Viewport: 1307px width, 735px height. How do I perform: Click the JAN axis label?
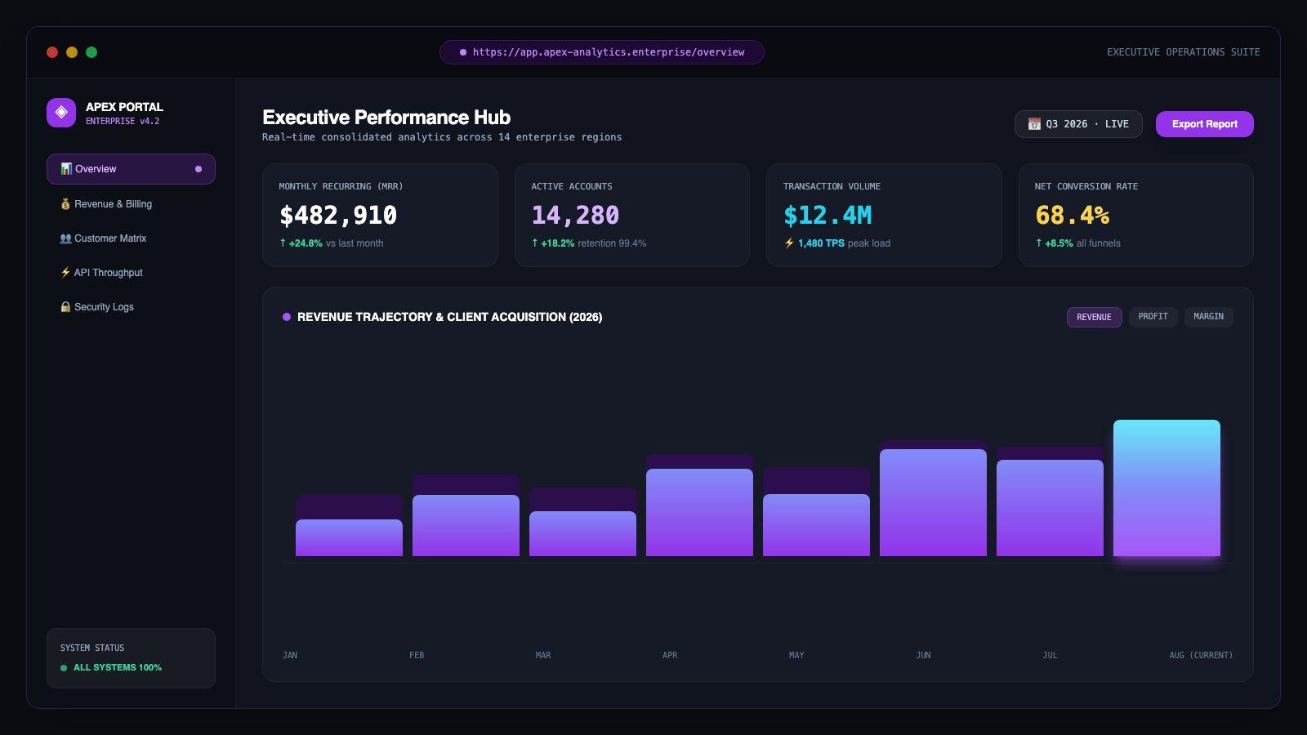pyautogui.click(x=290, y=655)
